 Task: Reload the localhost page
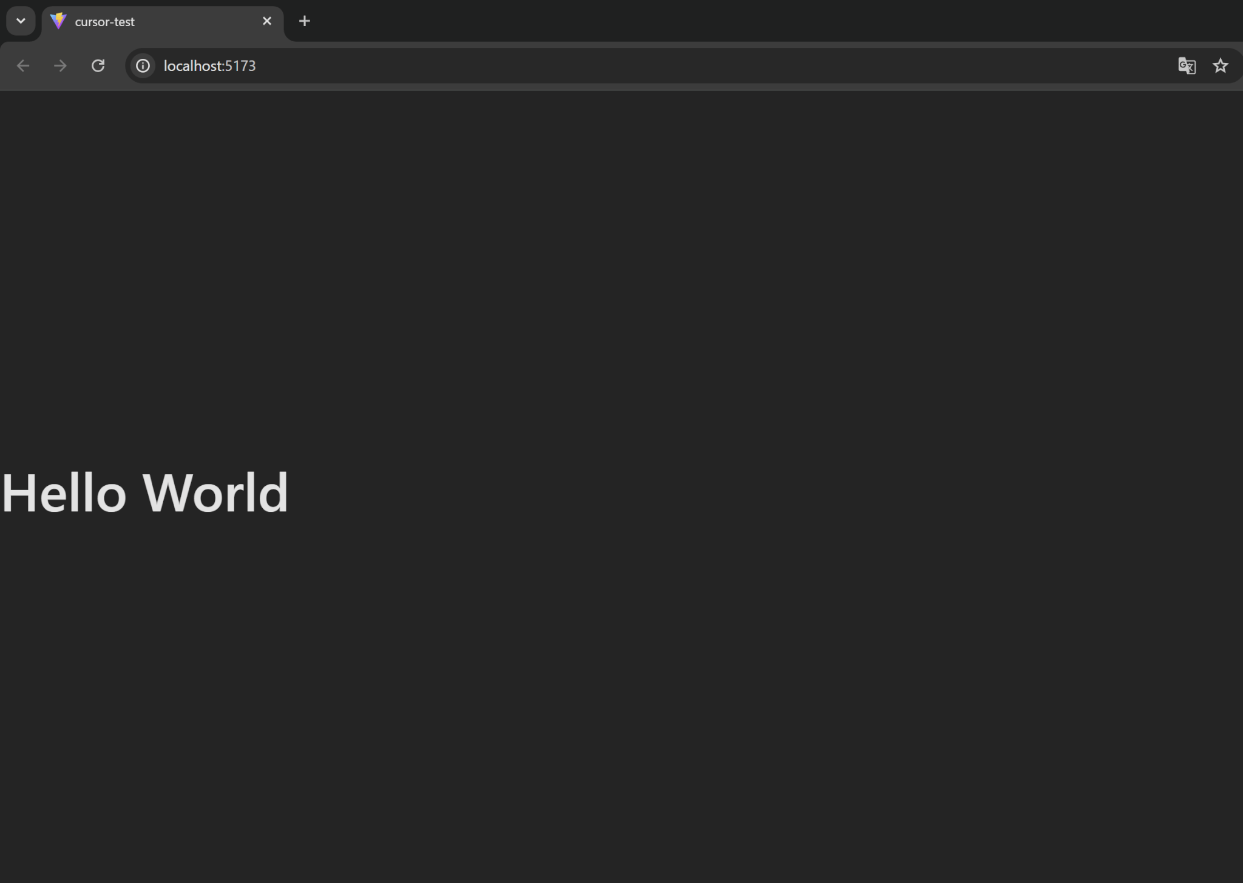tap(98, 65)
